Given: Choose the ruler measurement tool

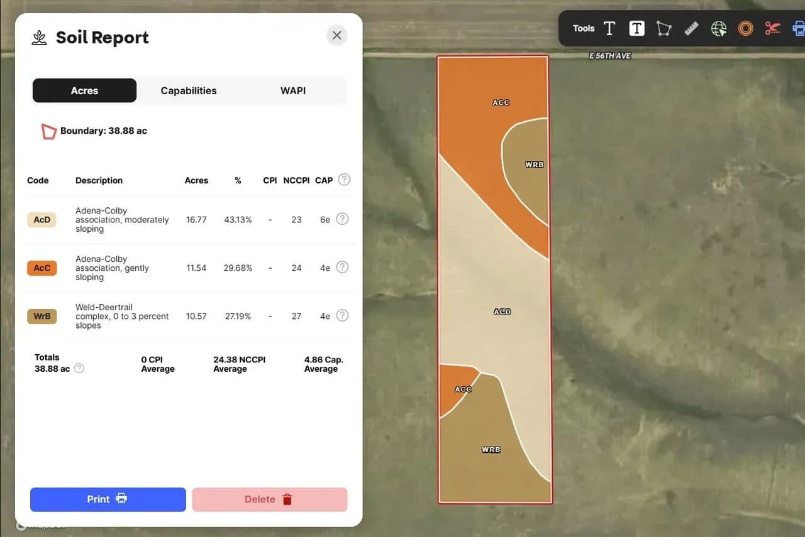Looking at the screenshot, I should click(x=691, y=28).
